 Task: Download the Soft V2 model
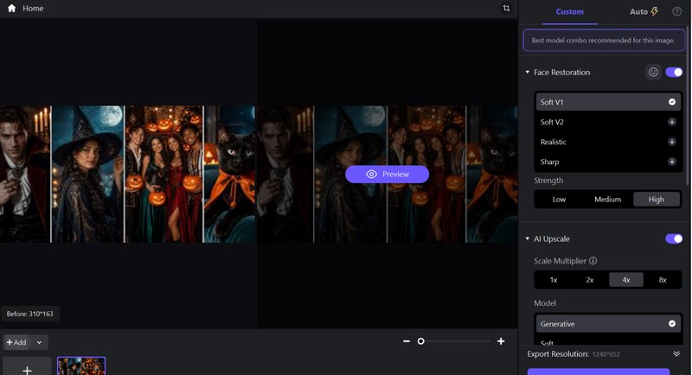coord(672,122)
